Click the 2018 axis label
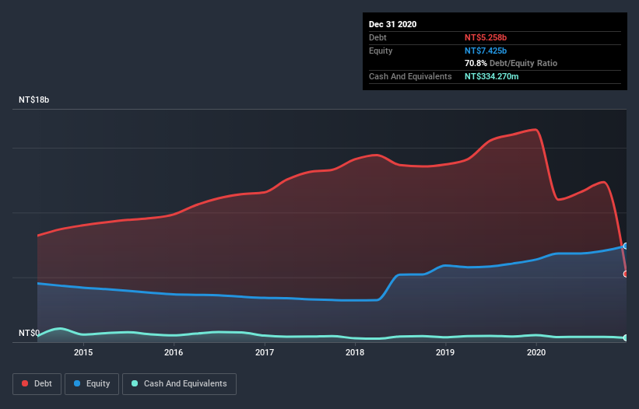This screenshot has height=409, width=639. 355,352
